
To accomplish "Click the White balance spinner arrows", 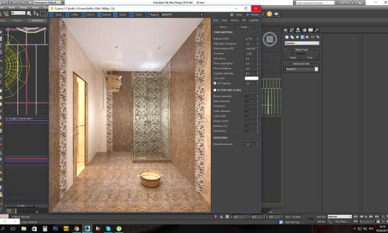I will coord(257,49).
